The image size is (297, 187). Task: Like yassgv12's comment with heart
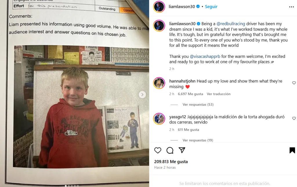tap(294, 118)
